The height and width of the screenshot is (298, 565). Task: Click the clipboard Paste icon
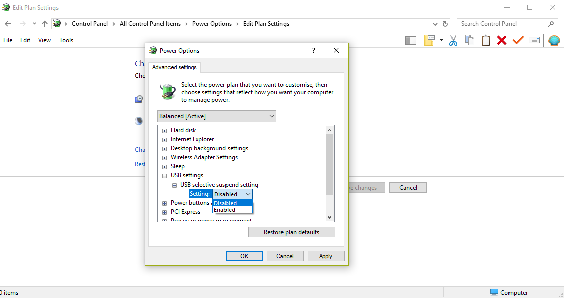(486, 40)
